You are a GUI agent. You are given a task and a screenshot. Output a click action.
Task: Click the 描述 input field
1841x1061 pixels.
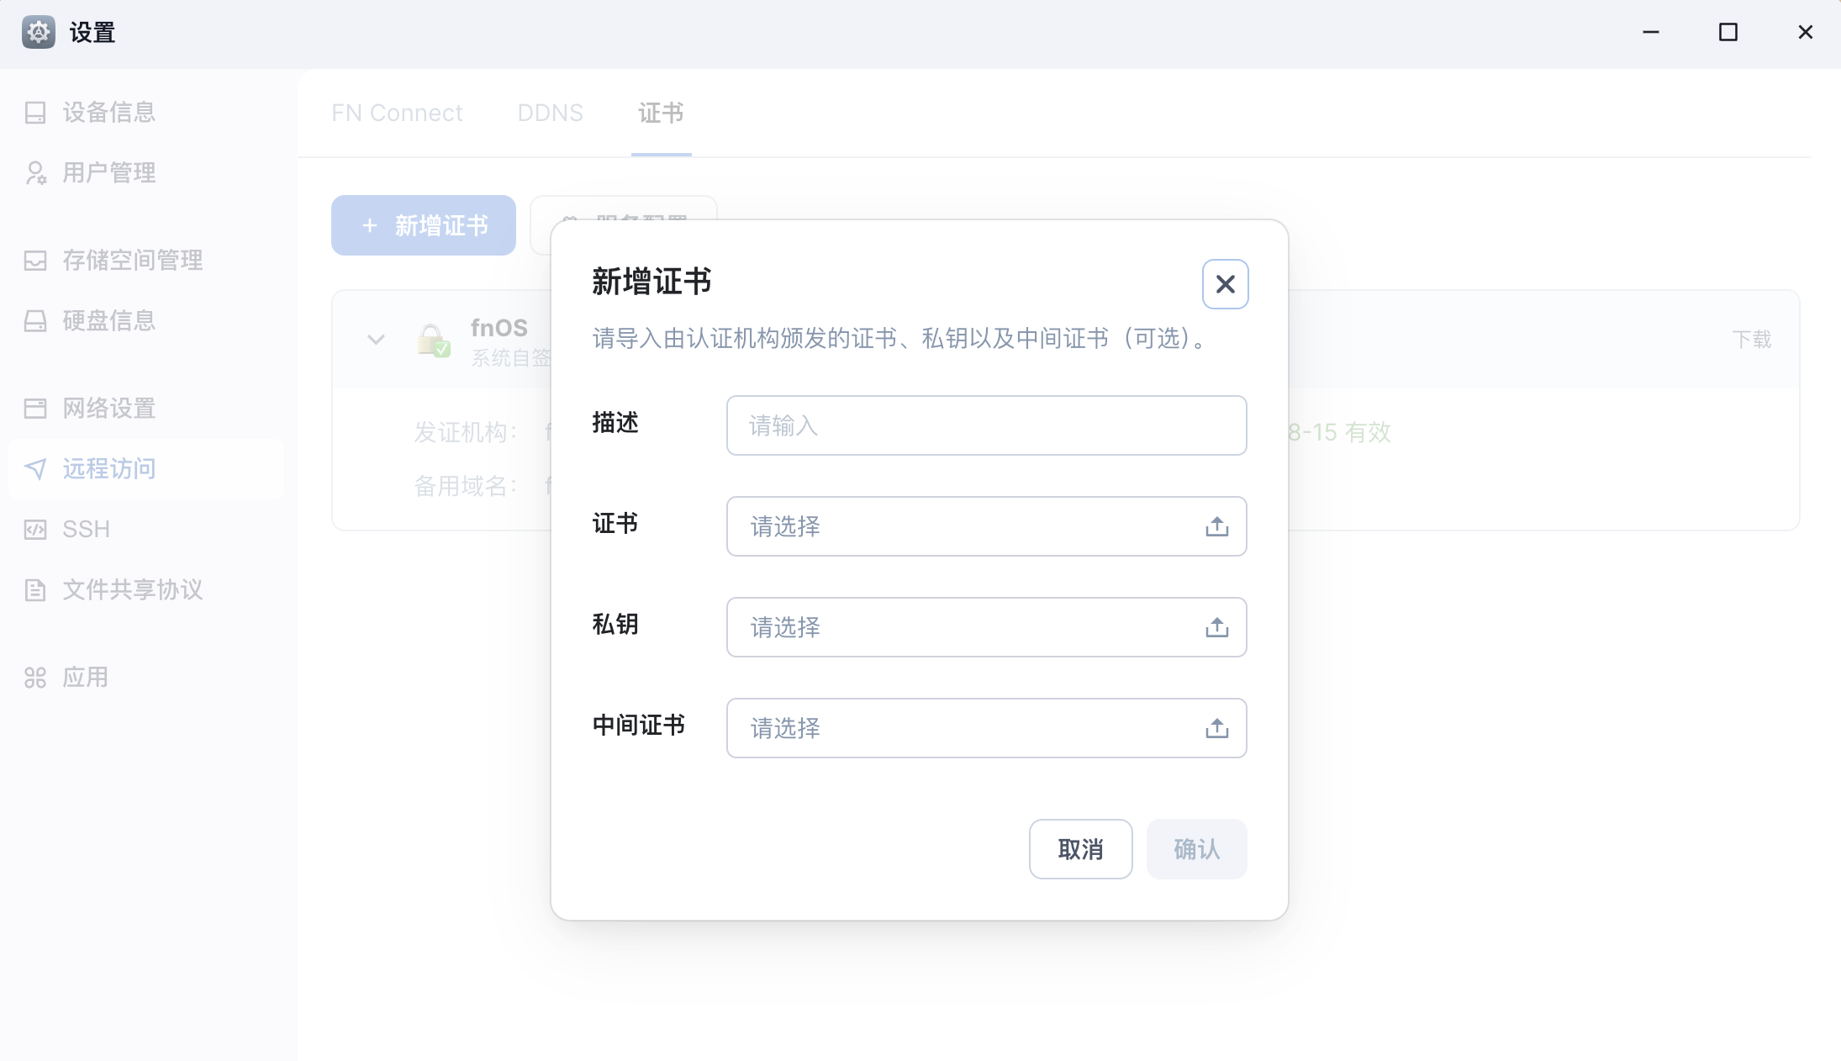click(x=985, y=425)
